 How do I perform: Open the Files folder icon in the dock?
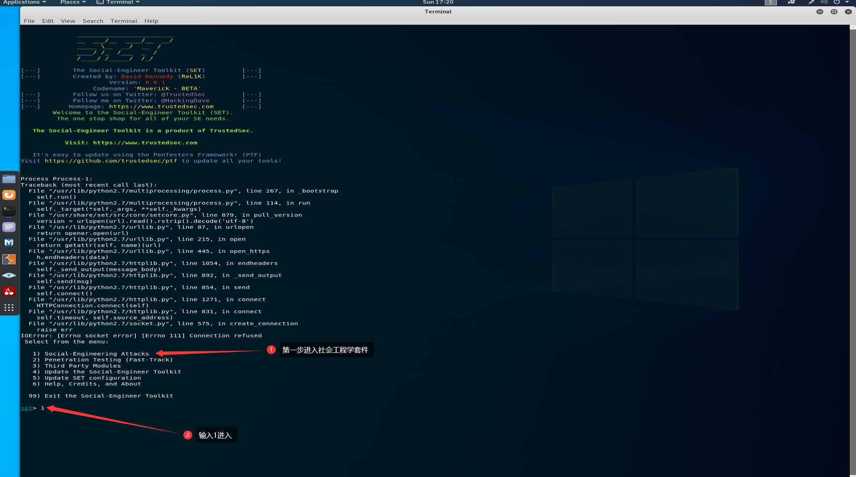pyautogui.click(x=9, y=179)
